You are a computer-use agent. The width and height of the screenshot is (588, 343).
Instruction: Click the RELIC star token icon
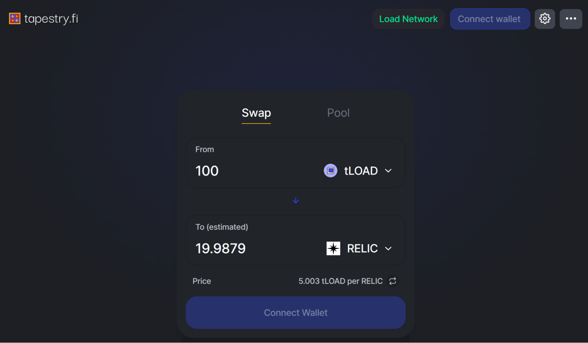point(333,248)
